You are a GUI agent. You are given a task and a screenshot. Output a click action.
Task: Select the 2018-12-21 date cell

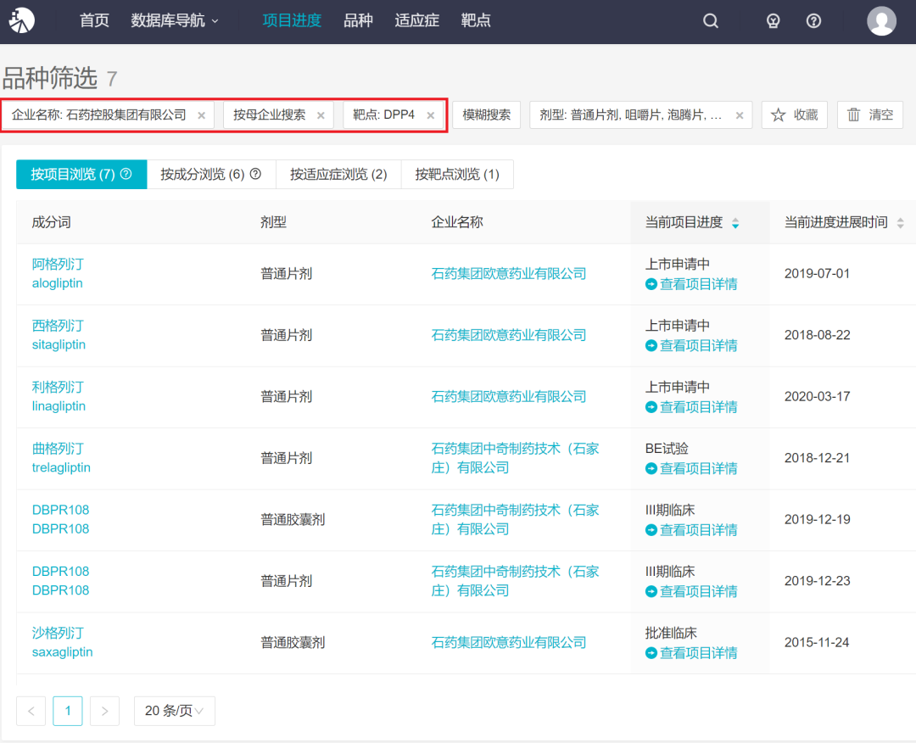817,458
